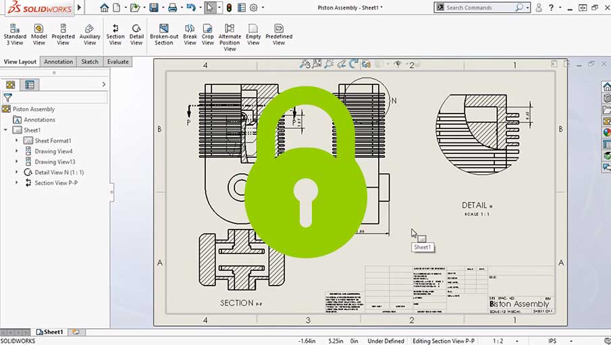This screenshot has width=611, height=345.
Task: Choose the Auxiliary View tool
Action: tap(90, 34)
